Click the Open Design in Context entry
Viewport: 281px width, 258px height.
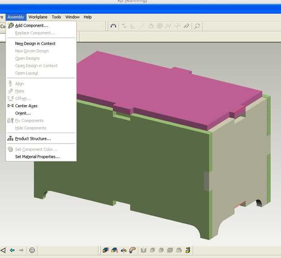pos(41,66)
